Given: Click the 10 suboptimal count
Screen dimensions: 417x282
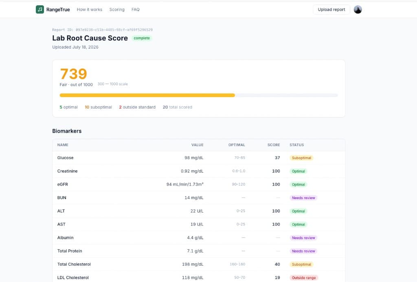Looking at the screenshot, I should pos(98,107).
